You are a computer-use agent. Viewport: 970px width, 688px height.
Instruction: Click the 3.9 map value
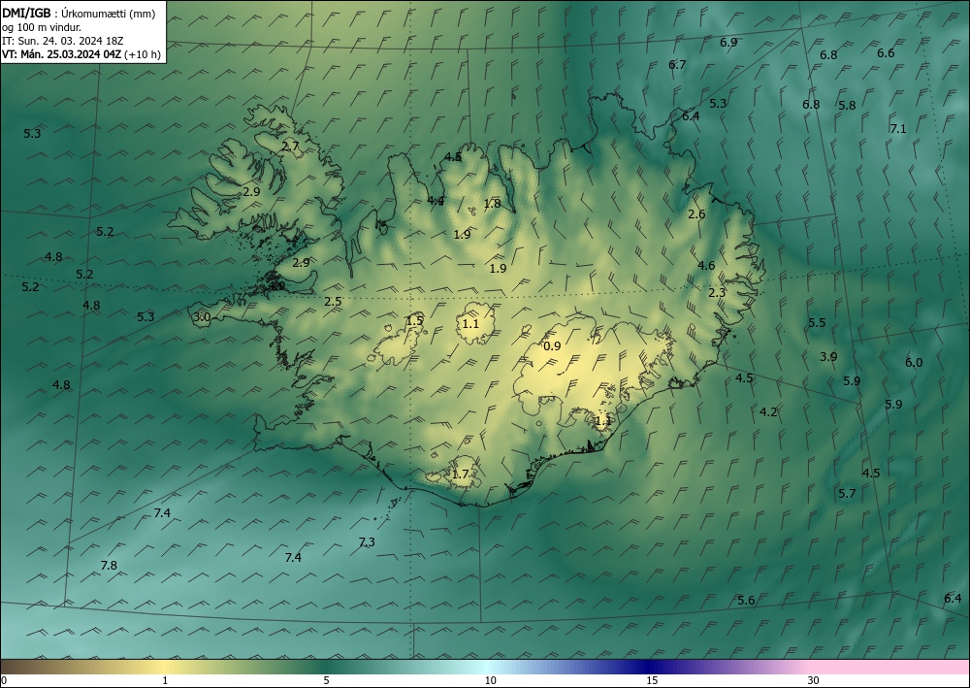828,356
